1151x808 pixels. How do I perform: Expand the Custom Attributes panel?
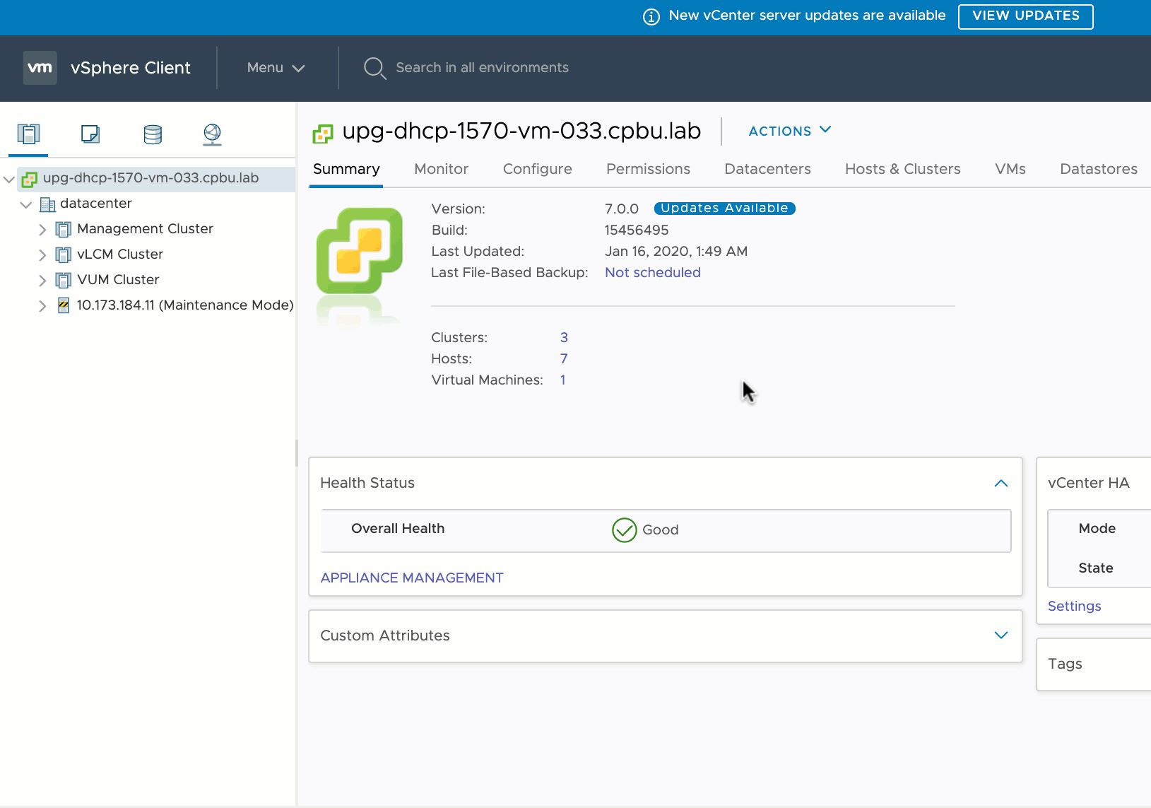click(1001, 636)
